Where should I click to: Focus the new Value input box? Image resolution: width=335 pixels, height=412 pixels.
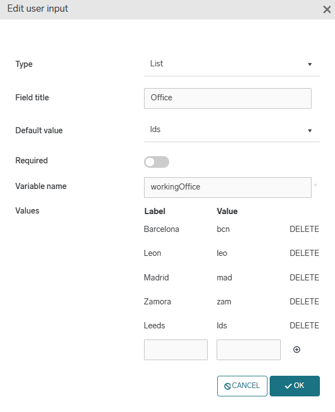coord(248,350)
